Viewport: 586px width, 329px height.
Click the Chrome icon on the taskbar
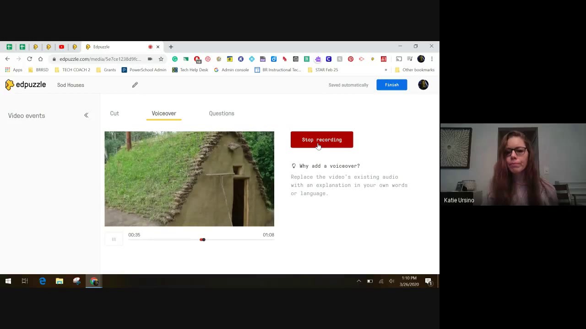[x=94, y=281]
